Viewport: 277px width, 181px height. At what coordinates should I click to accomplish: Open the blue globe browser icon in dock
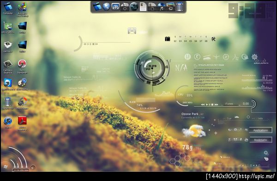[106, 7]
